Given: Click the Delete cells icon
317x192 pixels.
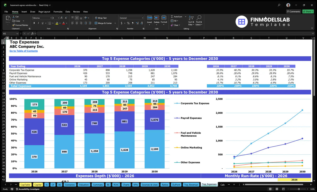Looking at the screenshot, I should point(157,18).
